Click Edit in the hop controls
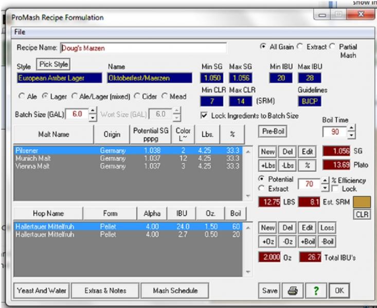This screenshot has width=377, height=308. pyautogui.click(x=307, y=227)
